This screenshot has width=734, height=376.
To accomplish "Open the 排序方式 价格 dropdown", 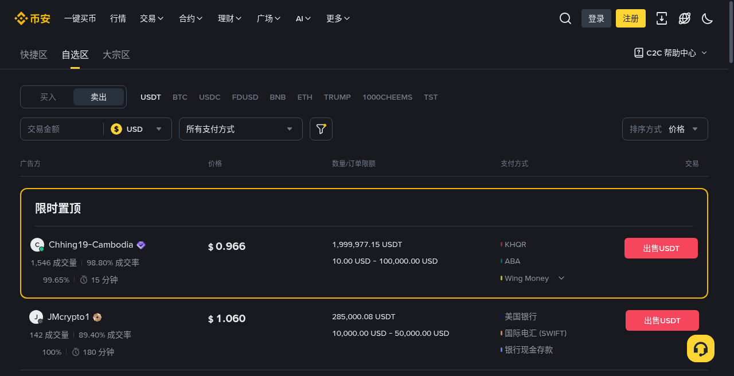I will (665, 129).
